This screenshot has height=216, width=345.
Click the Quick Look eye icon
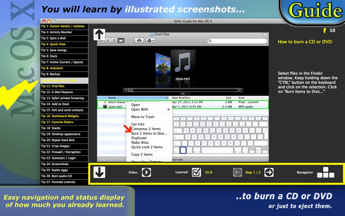[x=139, y=41]
